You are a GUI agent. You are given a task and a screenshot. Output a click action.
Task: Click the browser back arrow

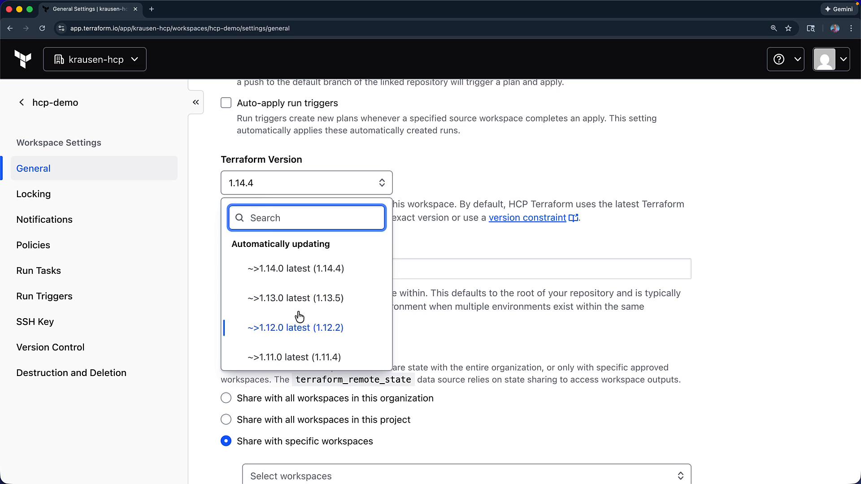coord(10,28)
